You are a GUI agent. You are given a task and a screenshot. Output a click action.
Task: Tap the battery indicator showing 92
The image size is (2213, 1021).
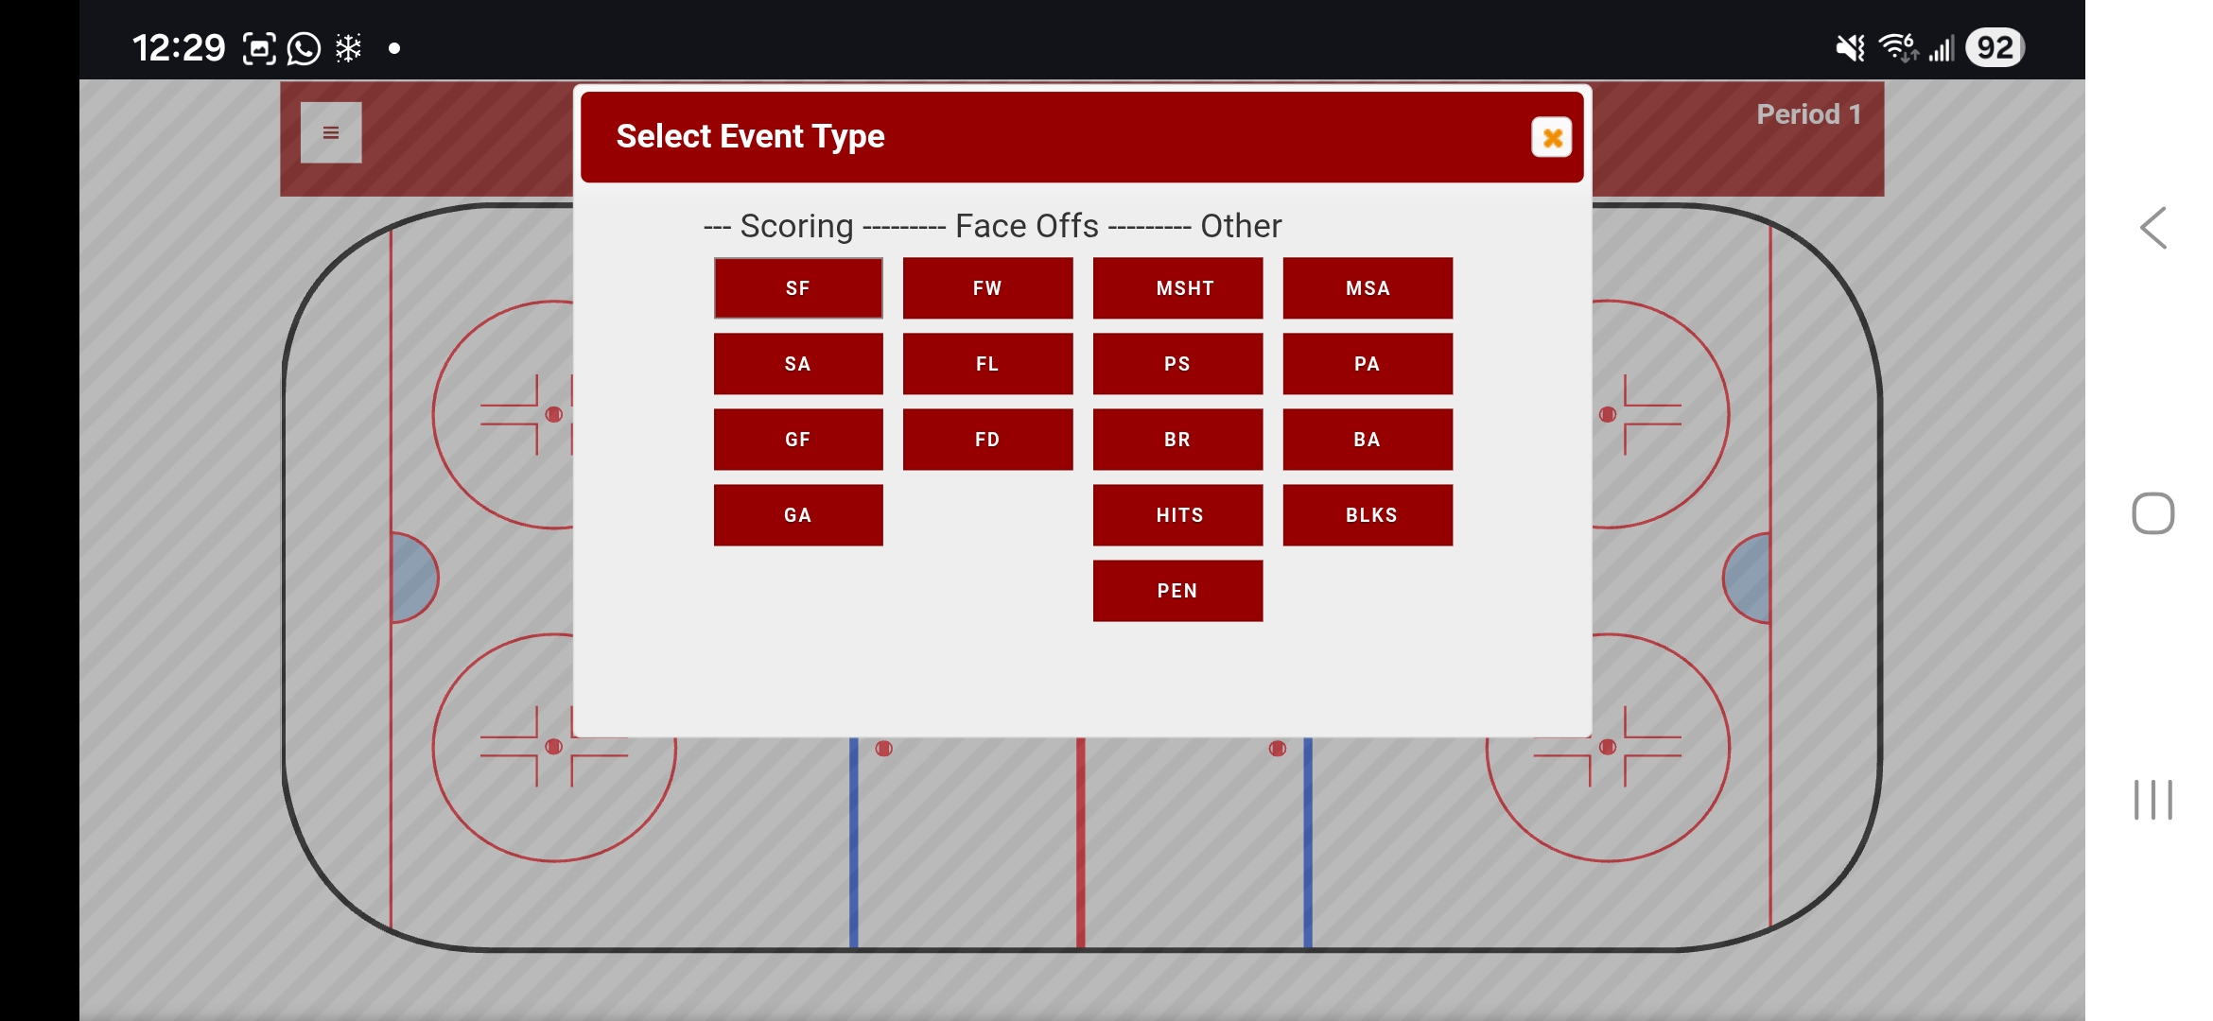point(1994,46)
